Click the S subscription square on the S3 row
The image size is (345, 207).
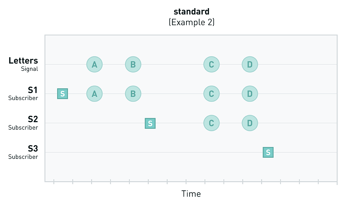coord(268,152)
